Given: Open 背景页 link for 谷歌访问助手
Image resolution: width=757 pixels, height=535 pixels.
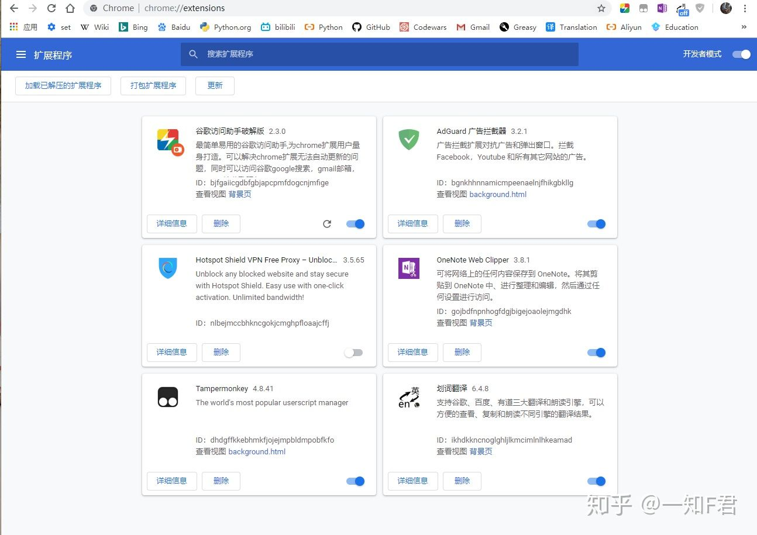Looking at the screenshot, I should coord(240,194).
